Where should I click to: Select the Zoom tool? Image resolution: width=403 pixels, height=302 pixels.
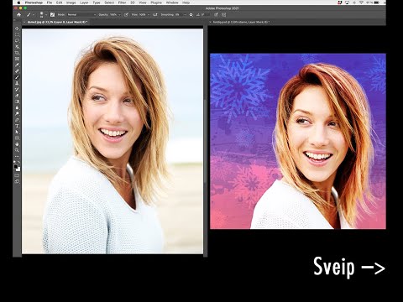17,150
